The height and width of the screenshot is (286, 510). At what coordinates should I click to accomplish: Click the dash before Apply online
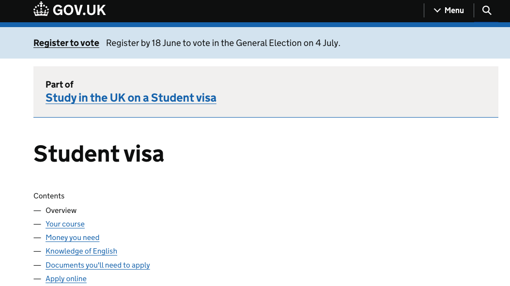[37, 279]
